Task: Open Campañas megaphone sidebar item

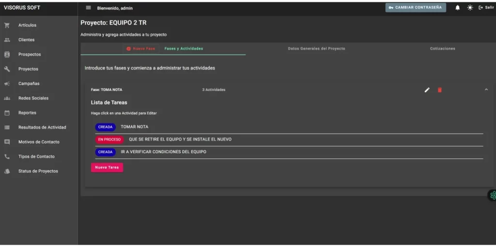Action: pyautogui.click(x=29, y=84)
